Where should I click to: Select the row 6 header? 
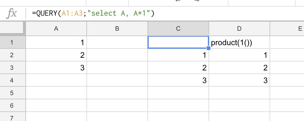(x=13, y=106)
